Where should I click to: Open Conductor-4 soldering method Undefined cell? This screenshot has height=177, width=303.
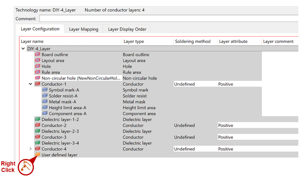tap(196, 149)
